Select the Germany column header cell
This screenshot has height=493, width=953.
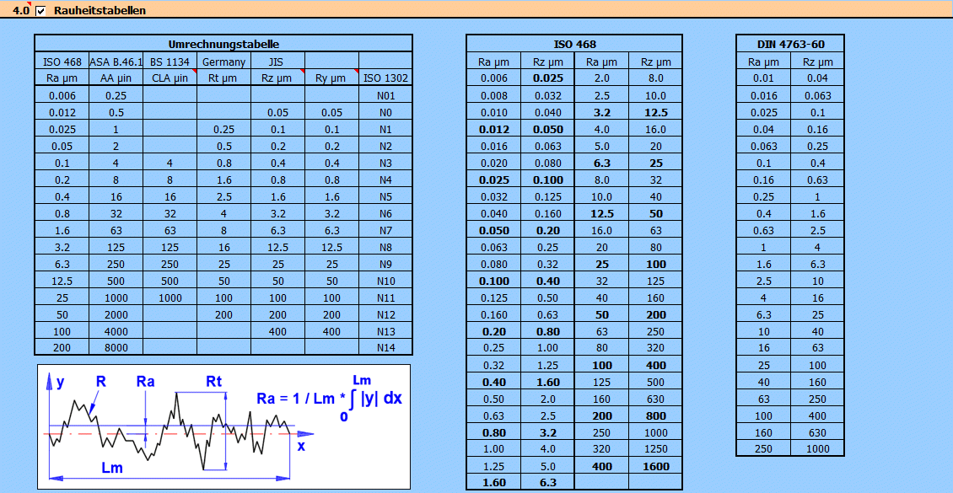tap(223, 62)
